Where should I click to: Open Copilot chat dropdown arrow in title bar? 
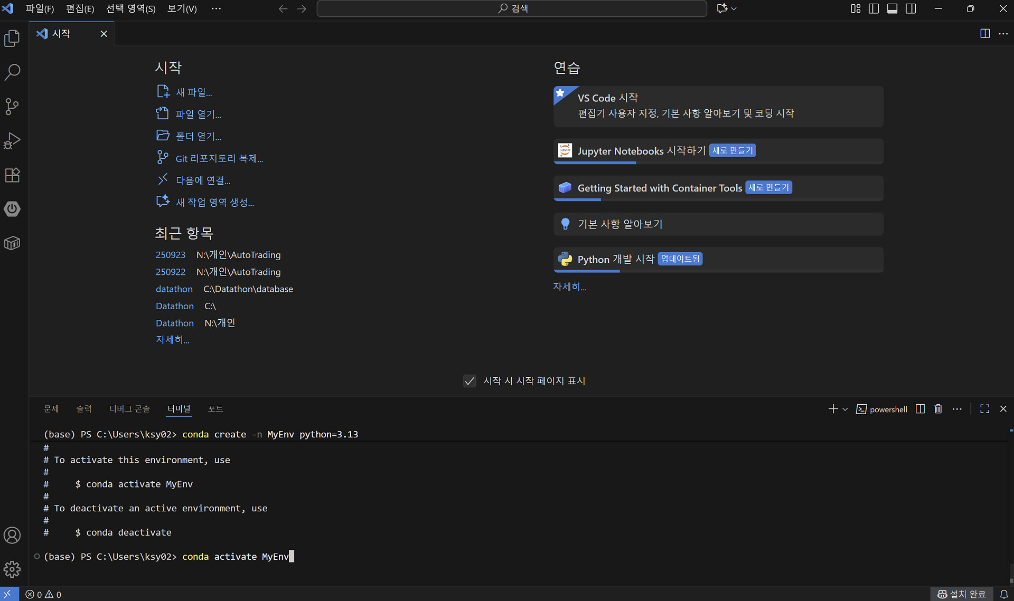coord(734,8)
